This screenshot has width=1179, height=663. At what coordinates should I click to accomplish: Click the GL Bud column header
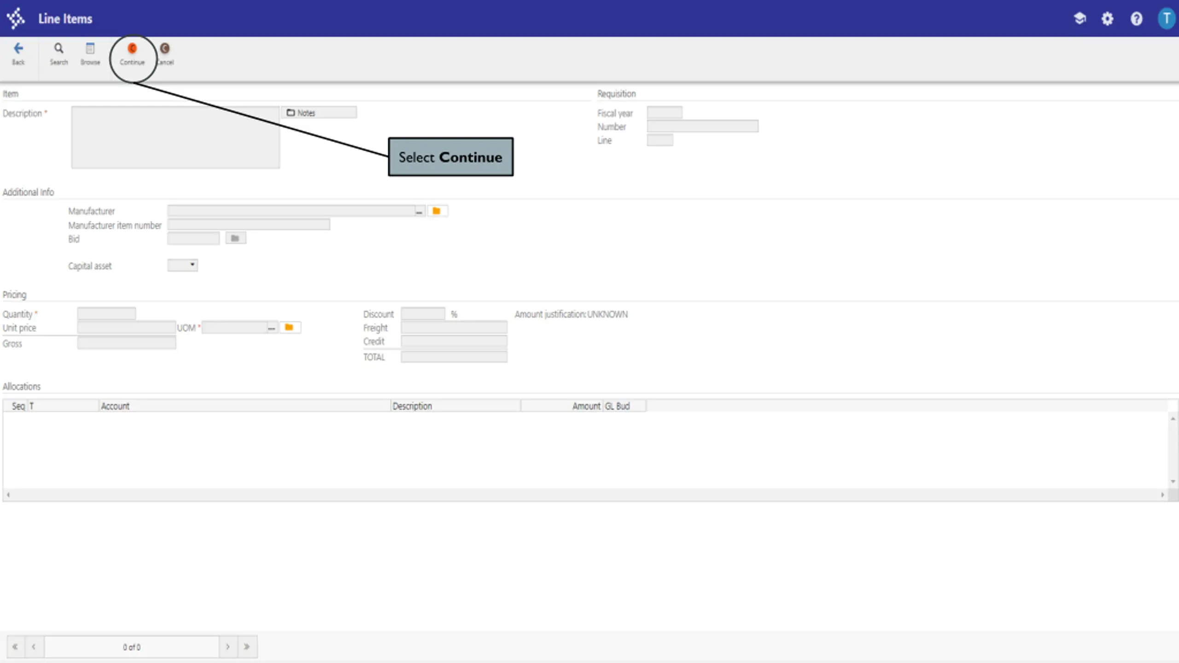(x=625, y=406)
